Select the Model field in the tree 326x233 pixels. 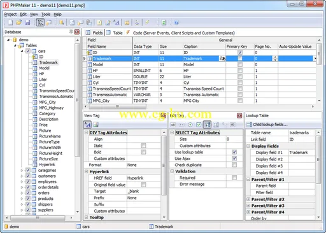click(44, 68)
